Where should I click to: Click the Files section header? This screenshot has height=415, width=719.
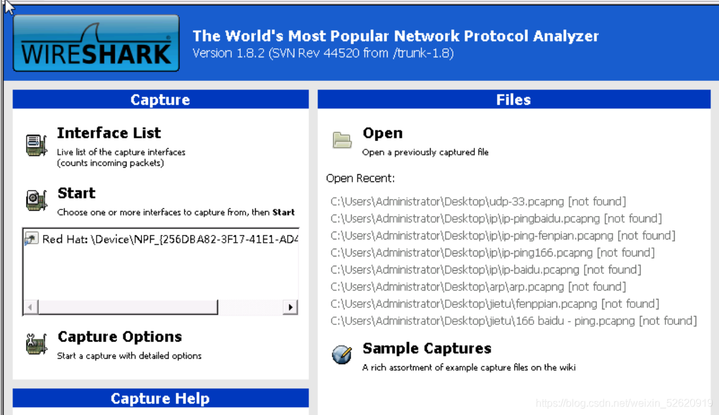point(514,99)
